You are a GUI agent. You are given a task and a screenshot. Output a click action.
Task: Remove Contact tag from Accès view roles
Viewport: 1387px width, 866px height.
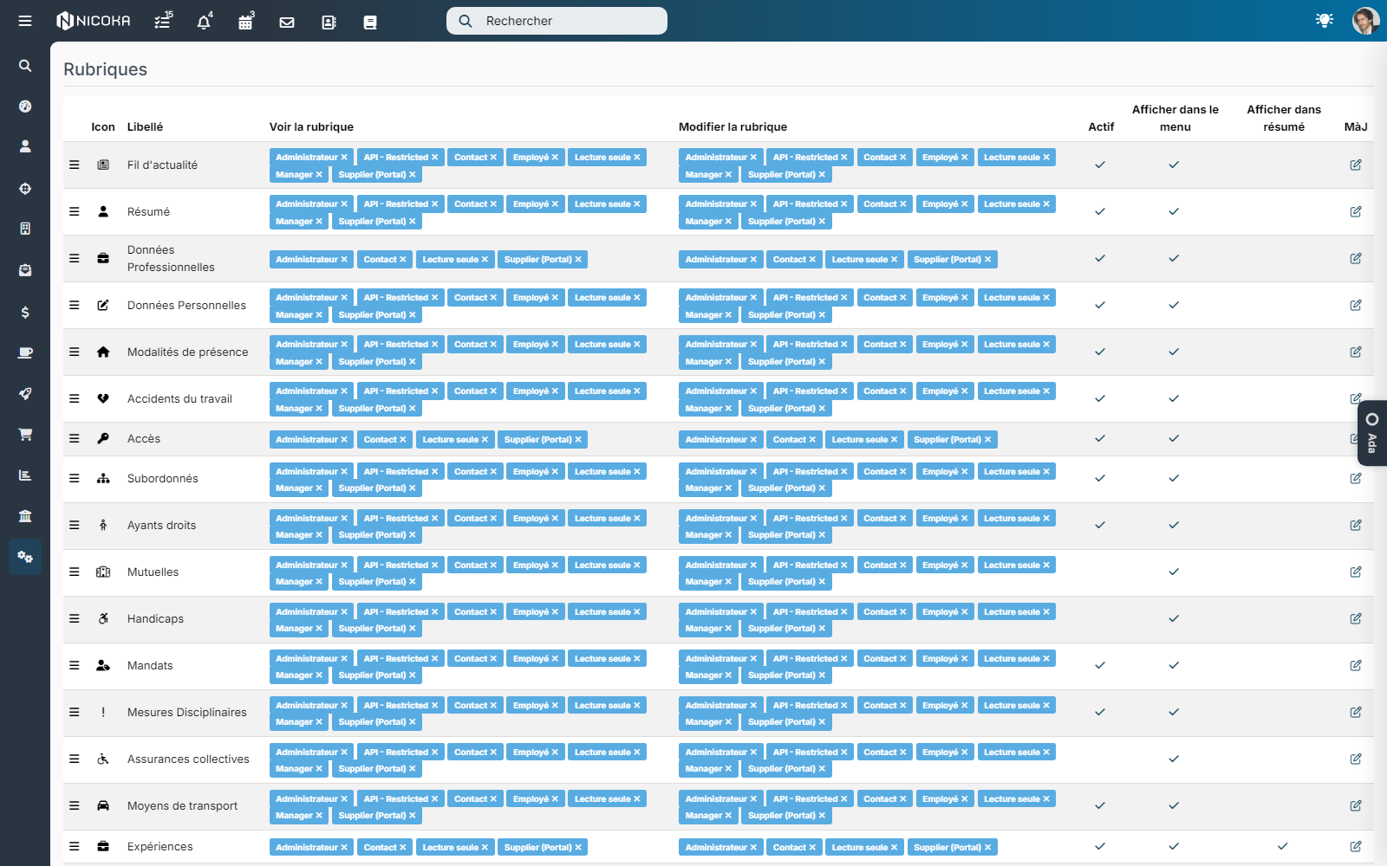point(403,440)
